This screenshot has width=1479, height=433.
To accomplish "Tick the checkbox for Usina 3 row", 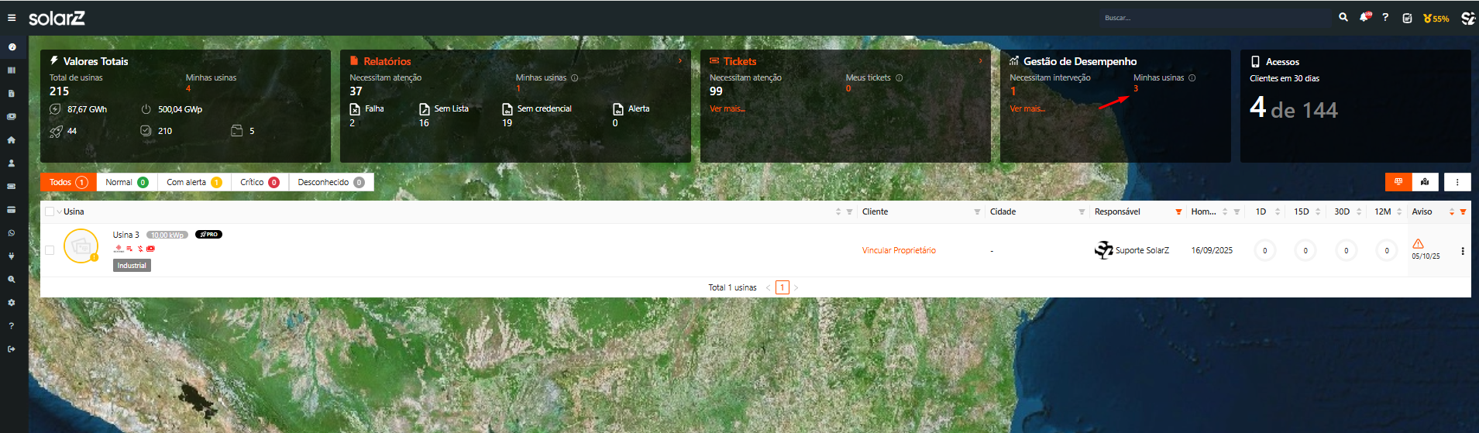I will pyautogui.click(x=50, y=250).
